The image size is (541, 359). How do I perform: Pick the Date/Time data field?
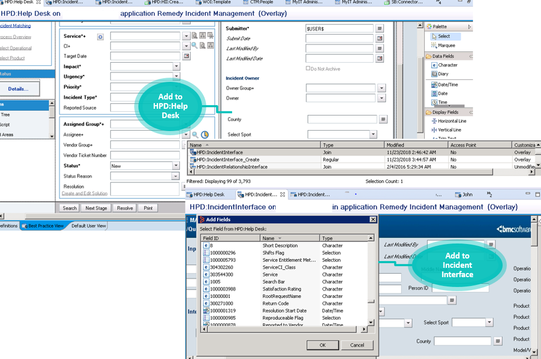[445, 84]
